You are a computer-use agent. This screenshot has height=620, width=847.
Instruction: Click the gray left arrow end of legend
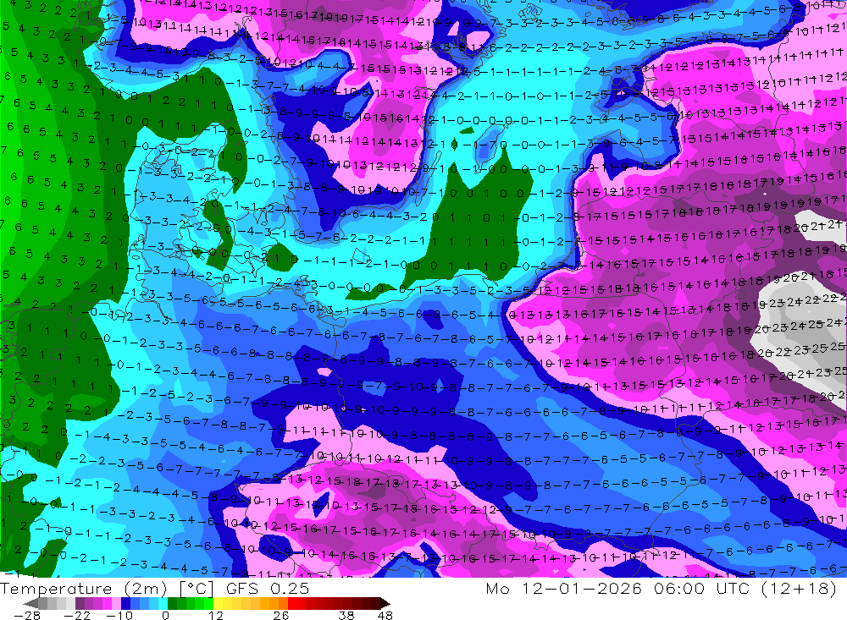[32, 603]
